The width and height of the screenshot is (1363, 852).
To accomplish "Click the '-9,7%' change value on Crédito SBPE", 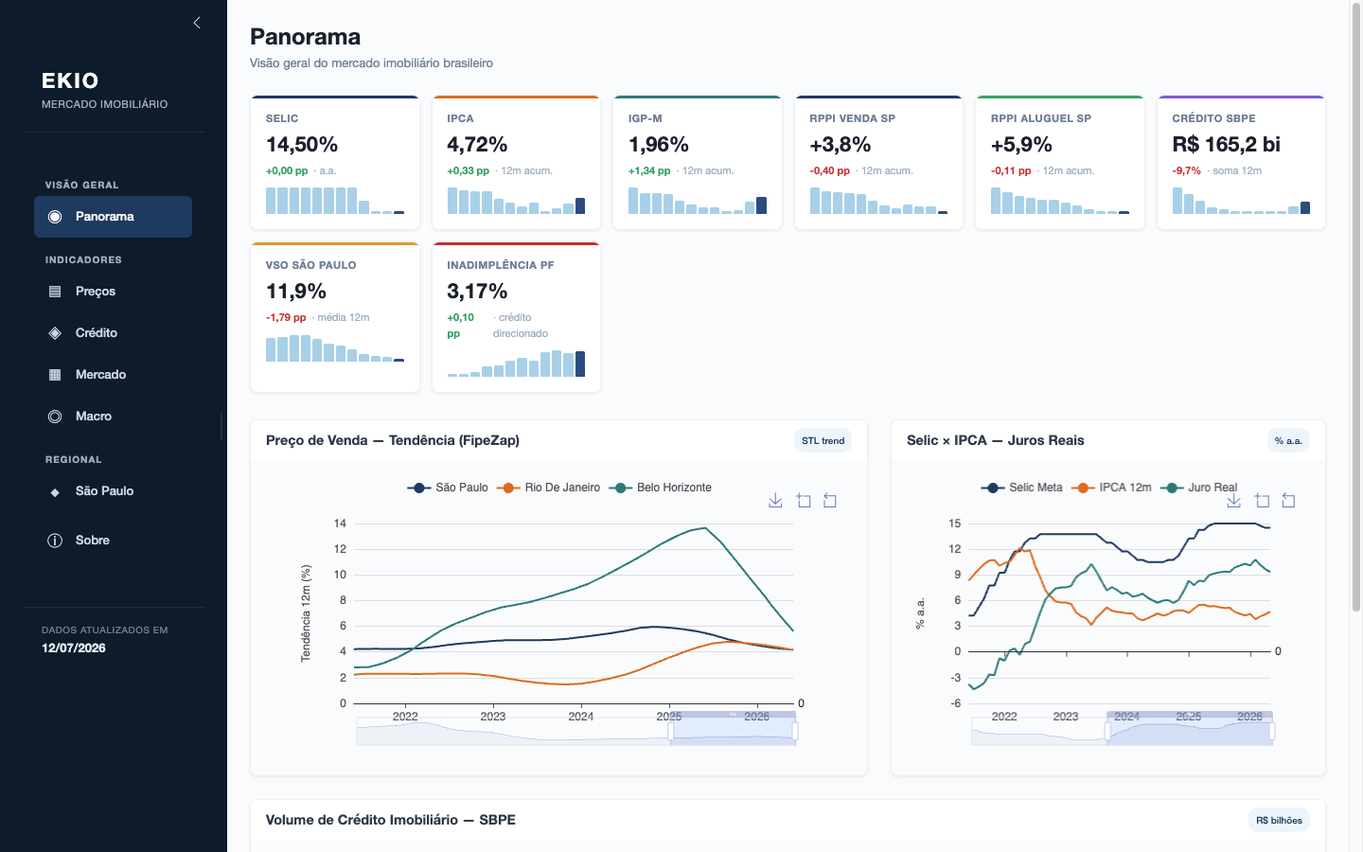I will (1186, 171).
